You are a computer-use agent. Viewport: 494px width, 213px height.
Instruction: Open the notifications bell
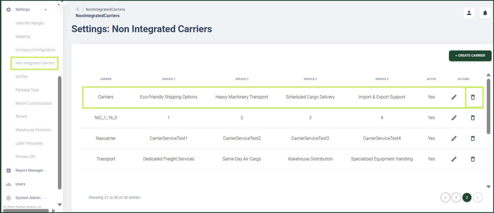coord(485,13)
